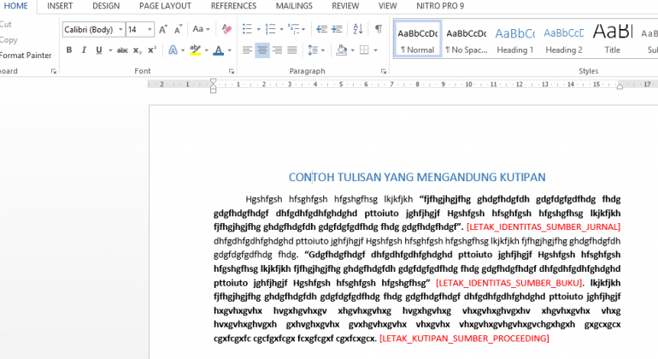Screen dimensions: 658x359
Task: Switch to the REFERENCES ribbon tab
Action: pos(233,6)
